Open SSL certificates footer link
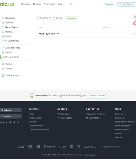This screenshot has height=159, width=136. click(93, 118)
